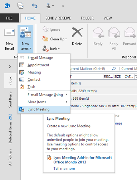The height and width of the screenshot is (180, 137).
Task: Choose Contact from the New Items menu
Action: point(44,80)
